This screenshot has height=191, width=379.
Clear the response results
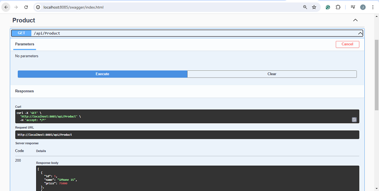[x=272, y=74]
